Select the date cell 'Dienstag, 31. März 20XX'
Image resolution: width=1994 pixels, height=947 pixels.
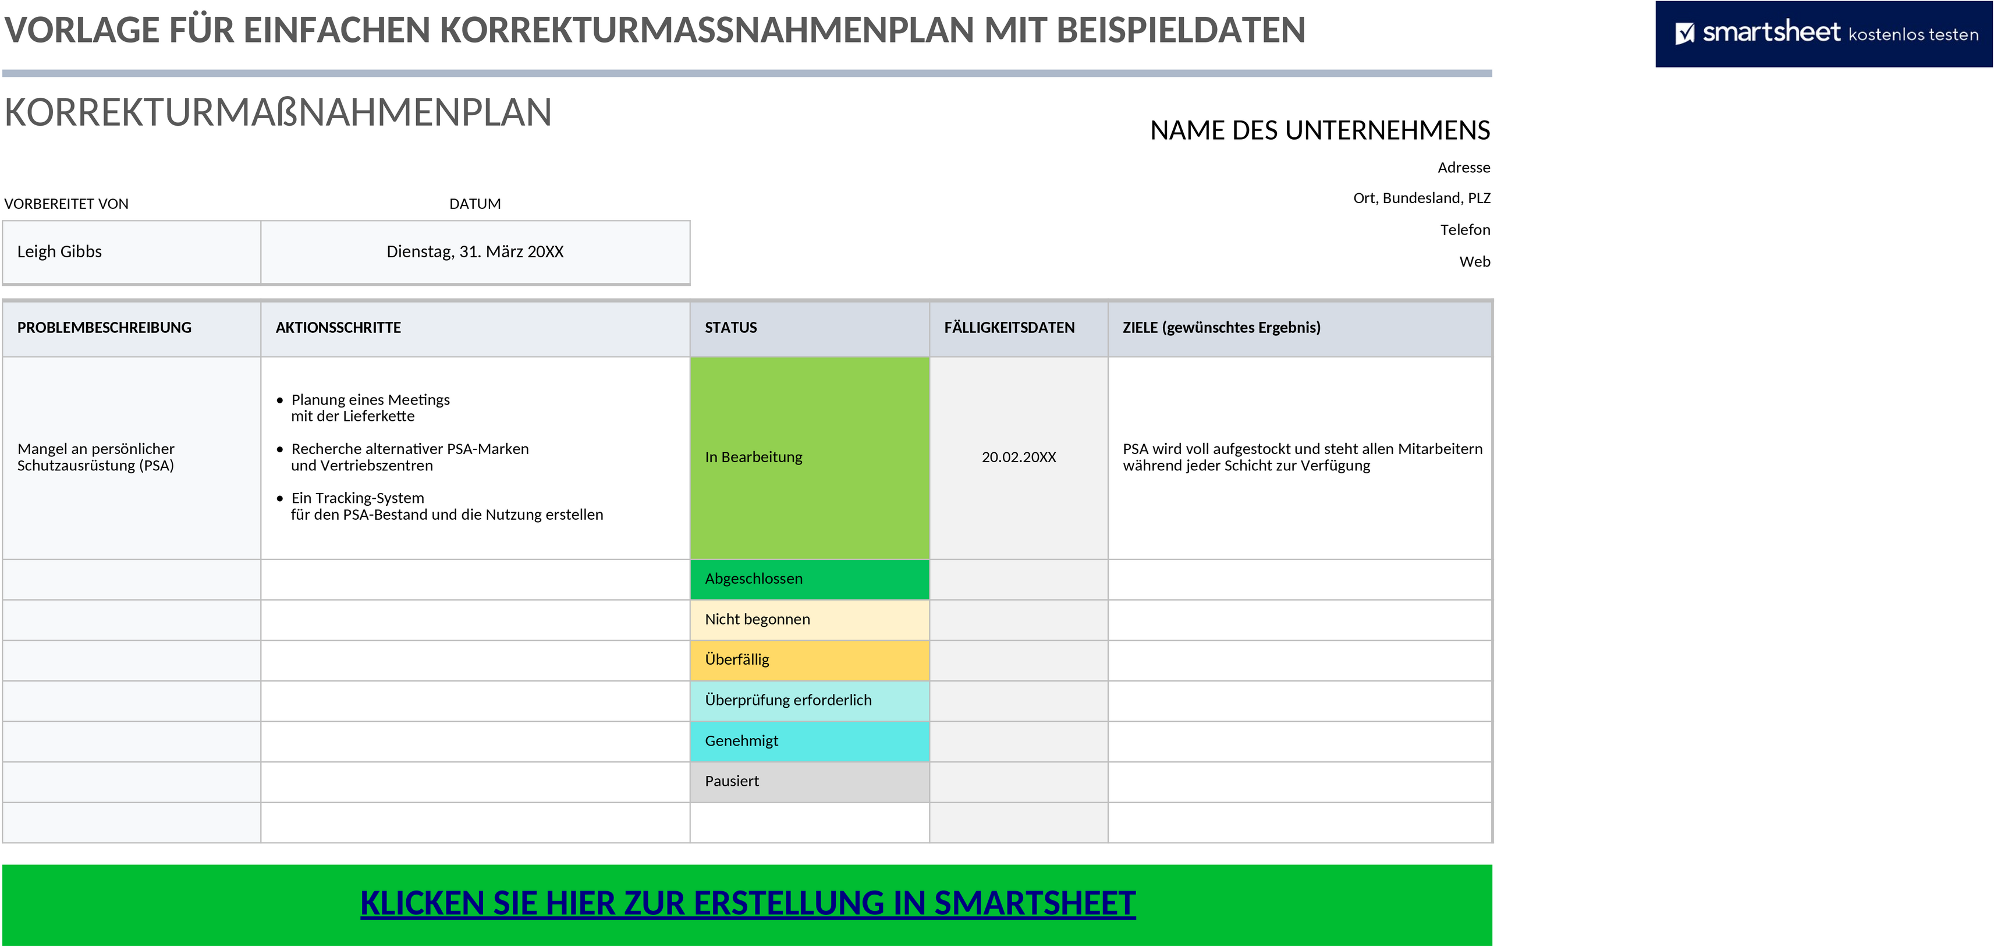click(476, 251)
